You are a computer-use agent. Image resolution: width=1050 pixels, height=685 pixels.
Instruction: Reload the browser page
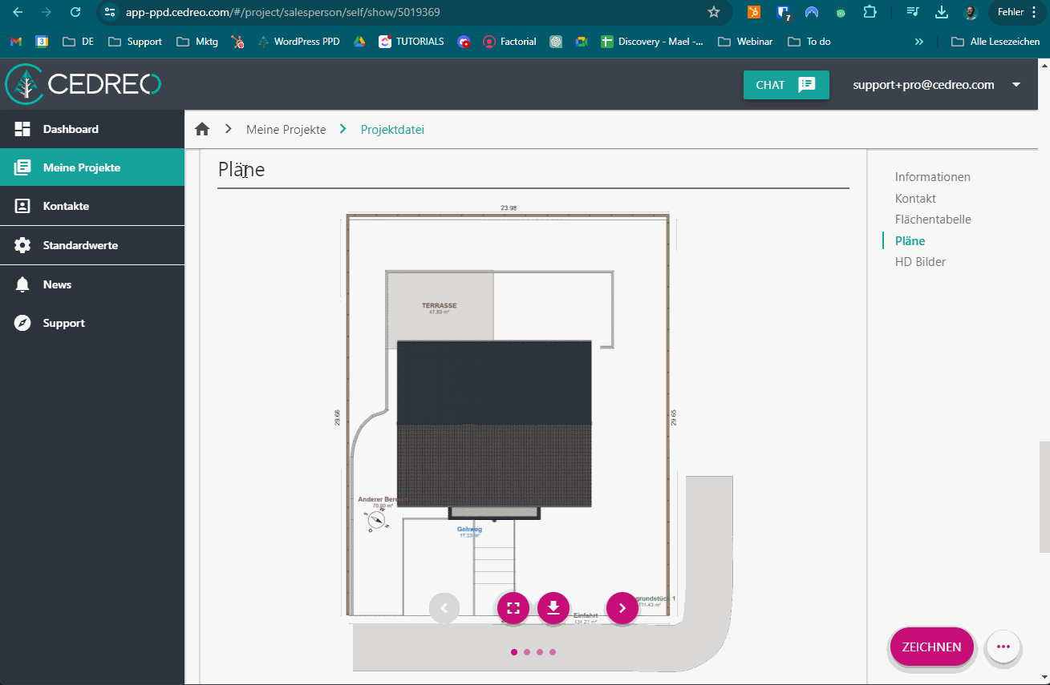click(x=75, y=12)
